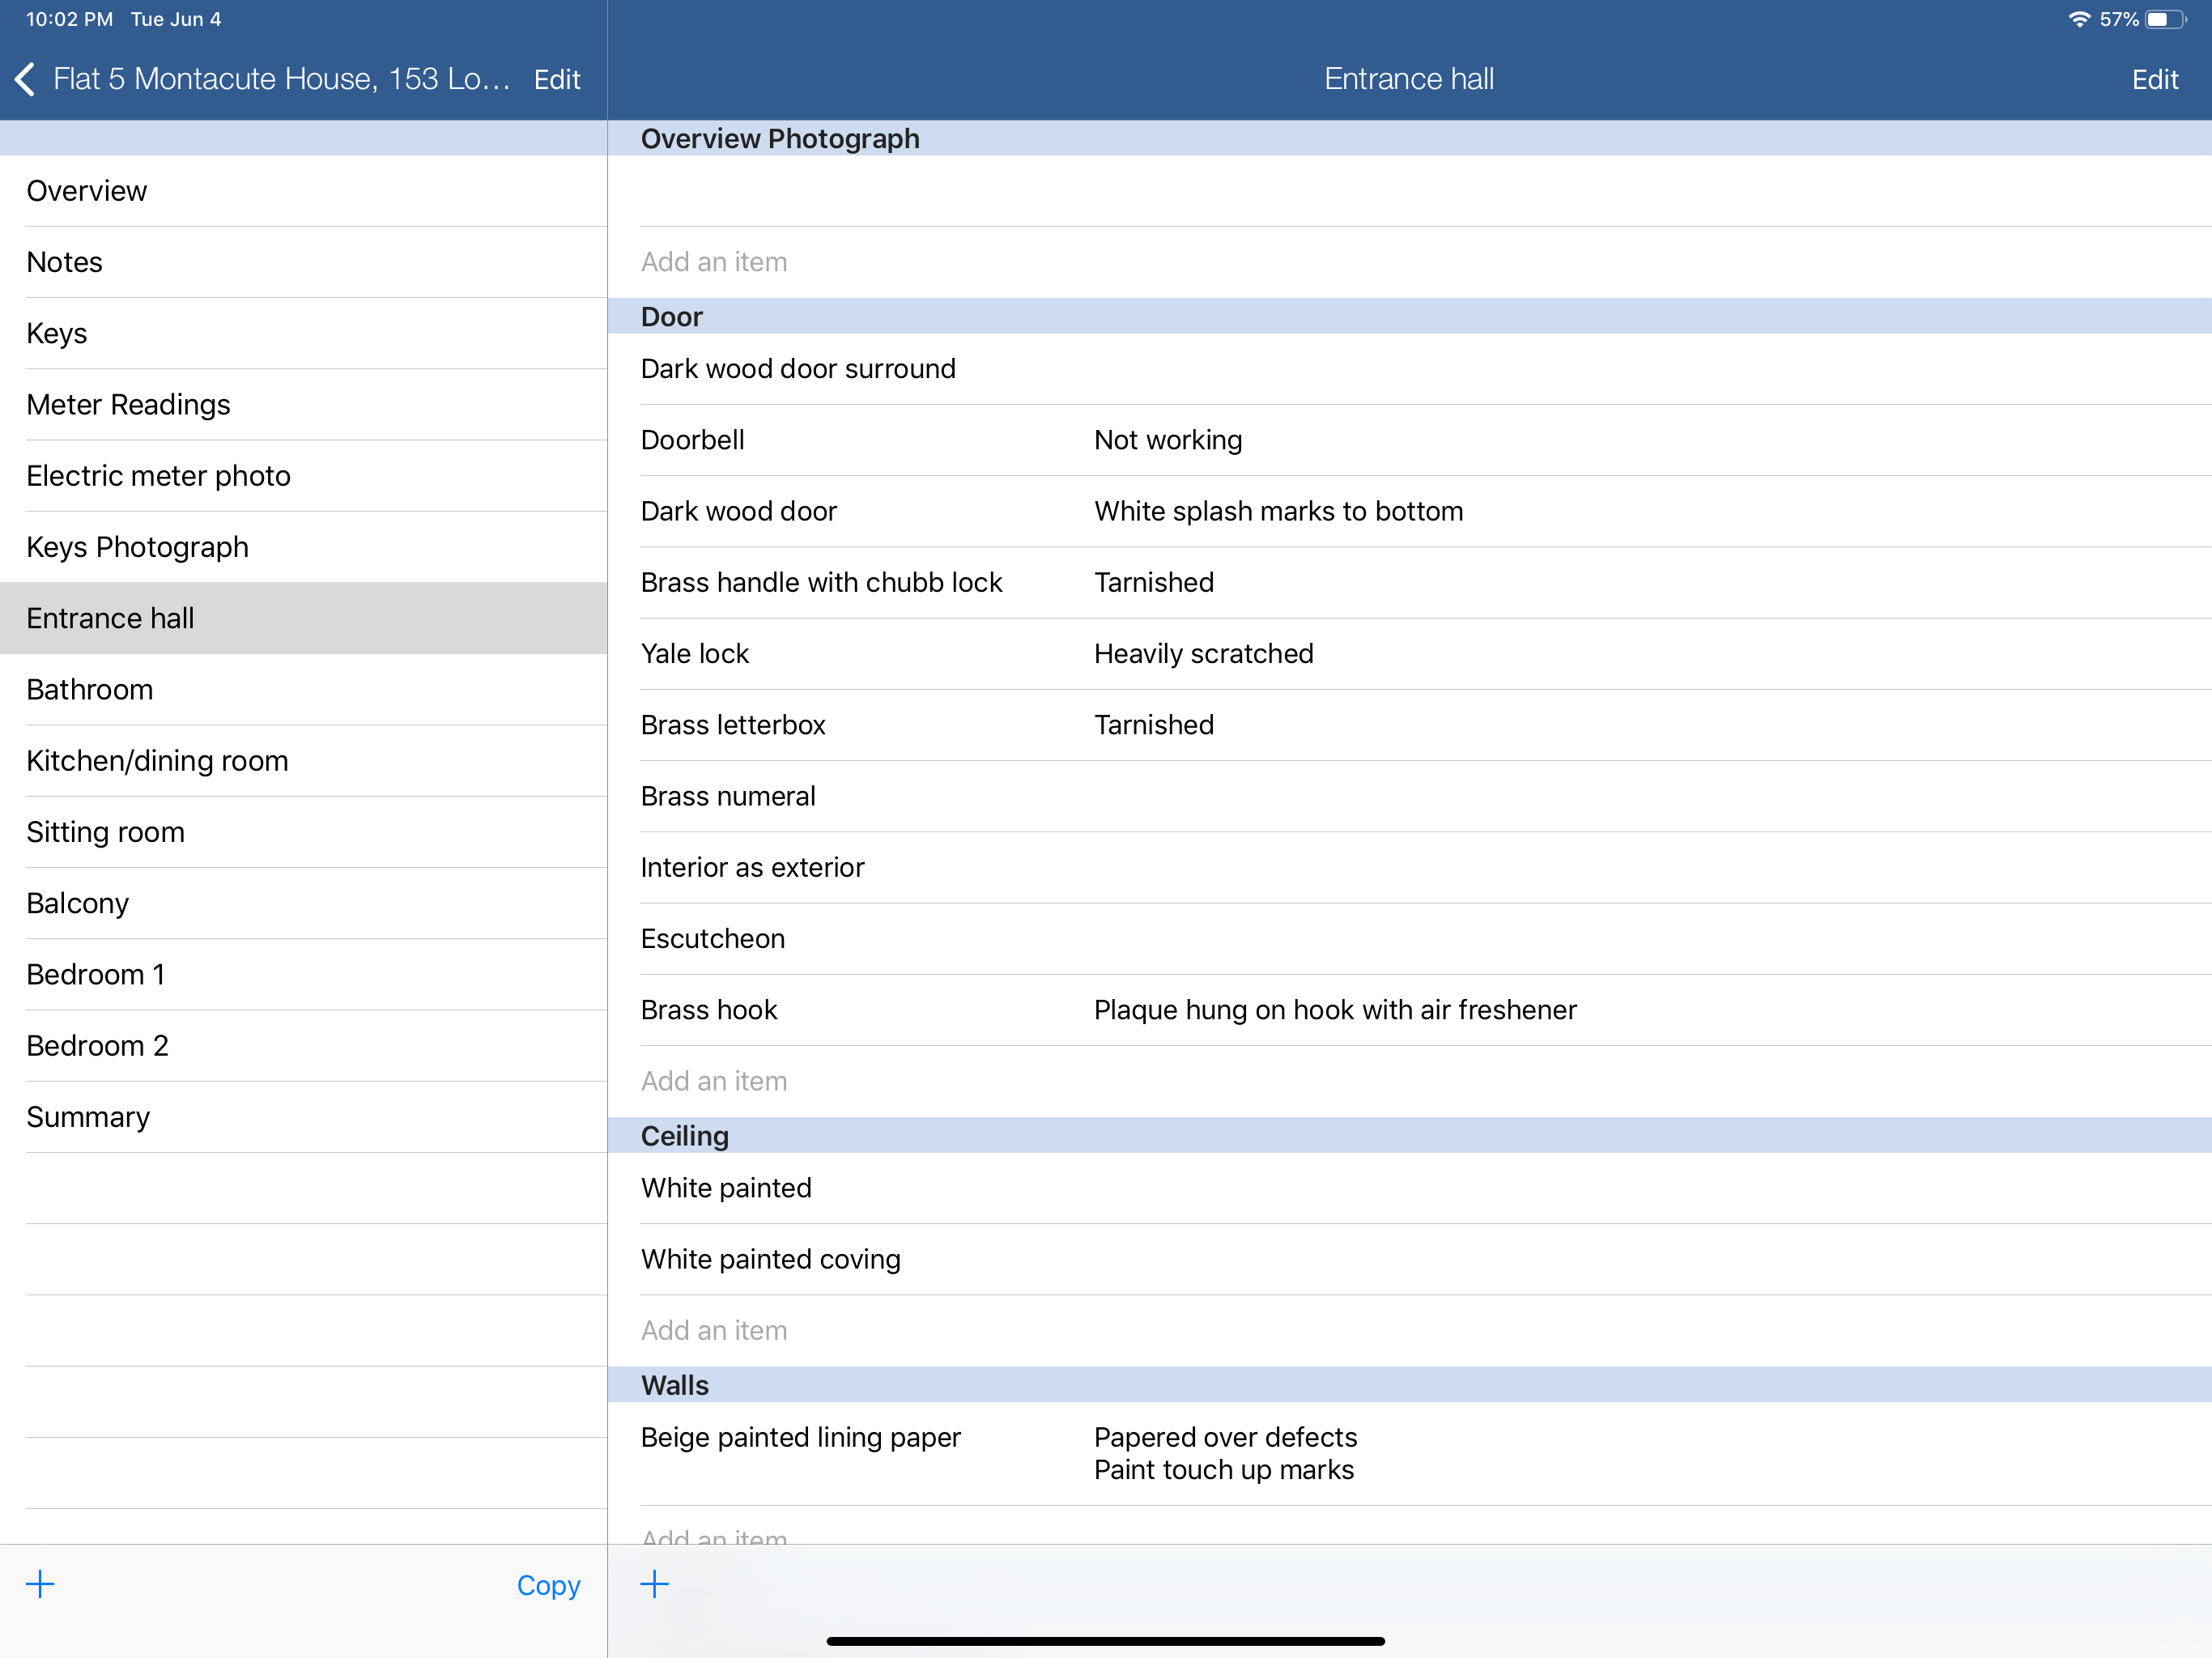2212x1658 pixels.
Task: Select the Escutcheon row
Action: click(1410, 939)
